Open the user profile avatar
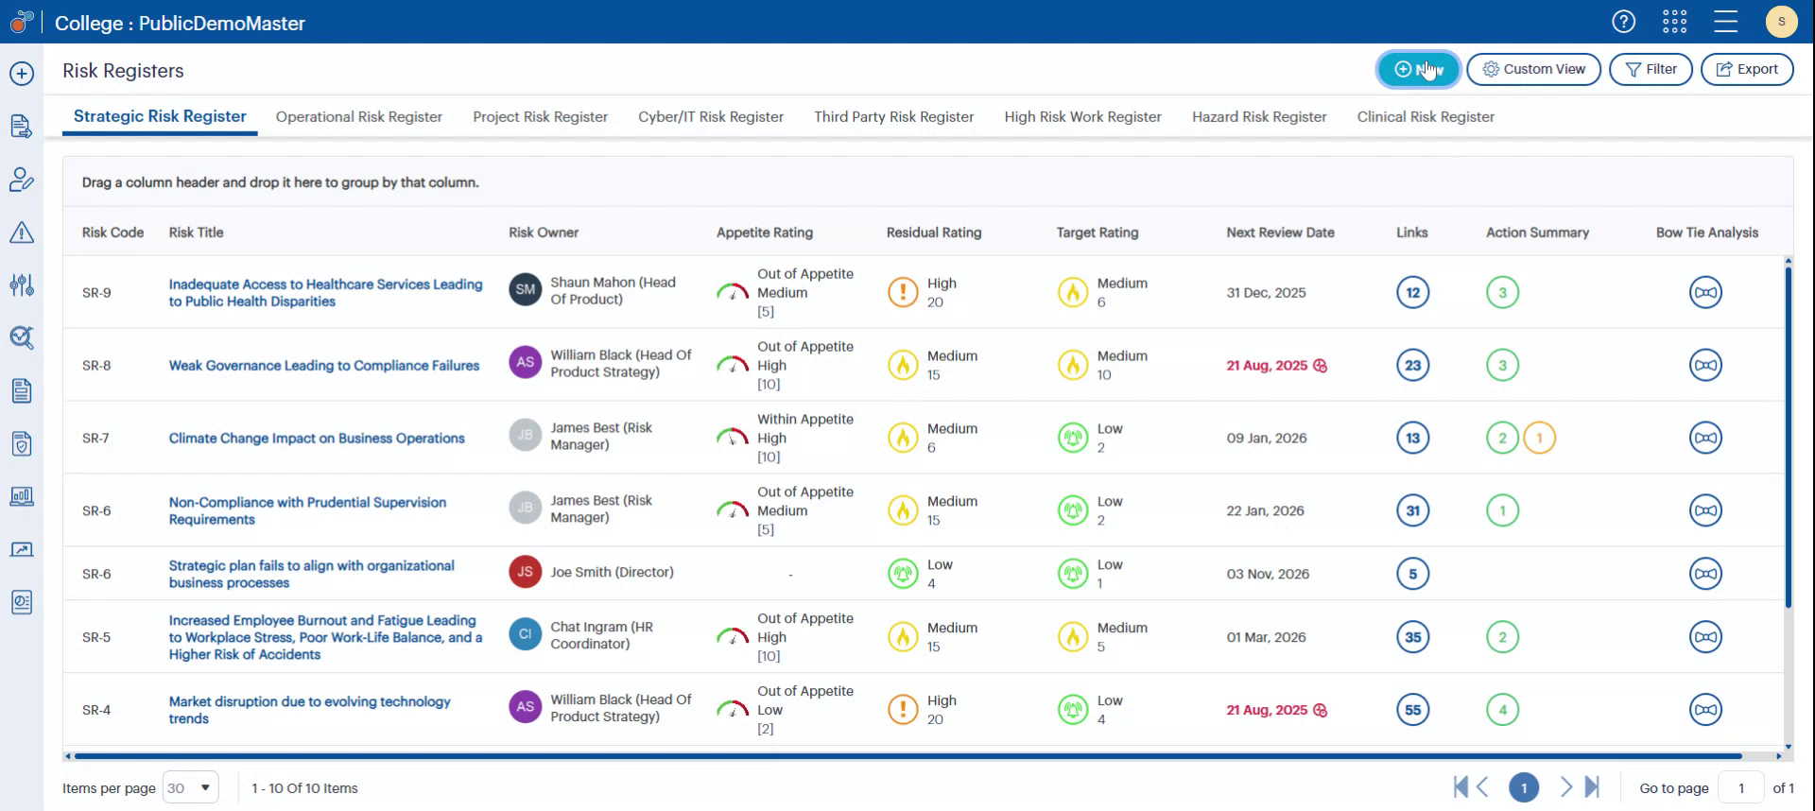The width and height of the screenshot is (1815, 811). 1781,22
